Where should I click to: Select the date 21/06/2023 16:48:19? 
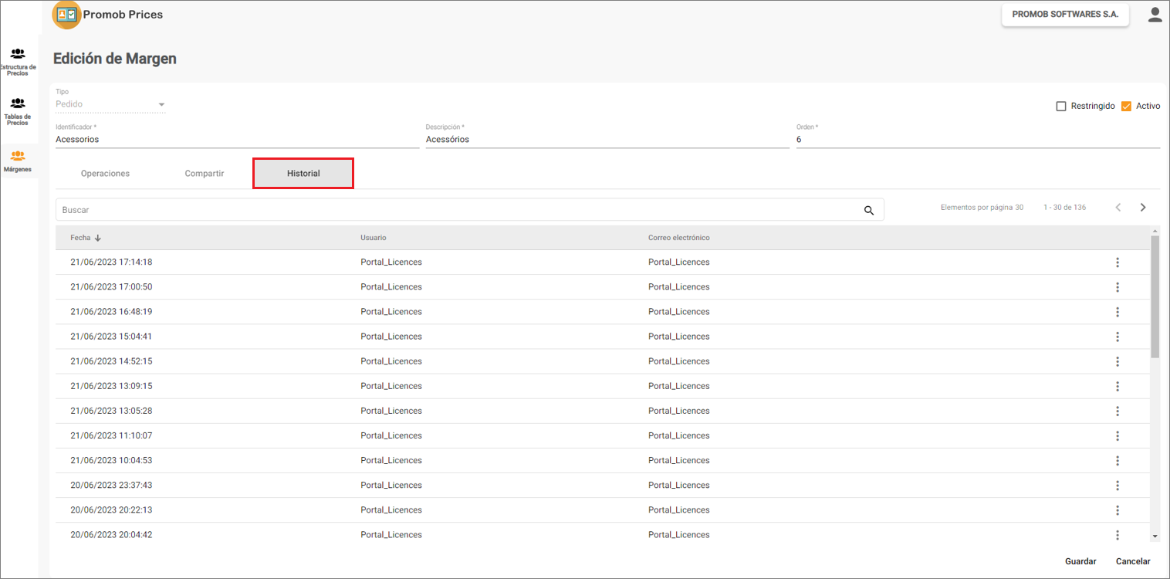[111, 312]
